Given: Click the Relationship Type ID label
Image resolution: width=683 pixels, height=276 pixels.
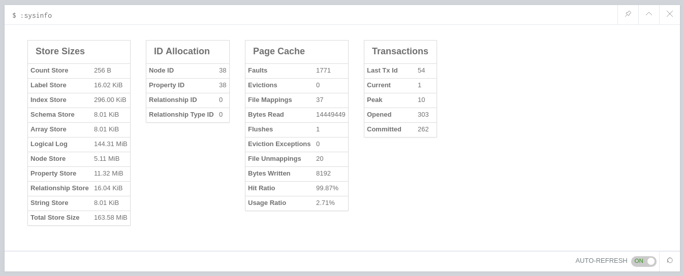Looking at the screenshot, I should (x=181, y=115).
